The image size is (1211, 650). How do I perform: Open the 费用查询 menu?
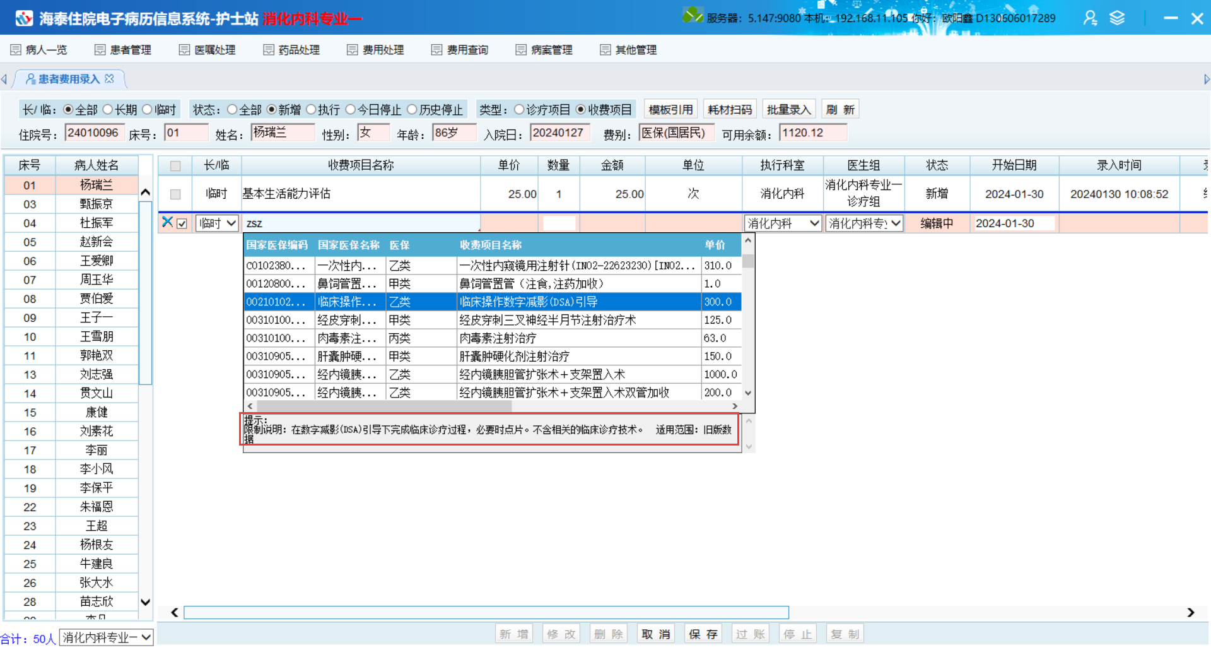(460, 50)
